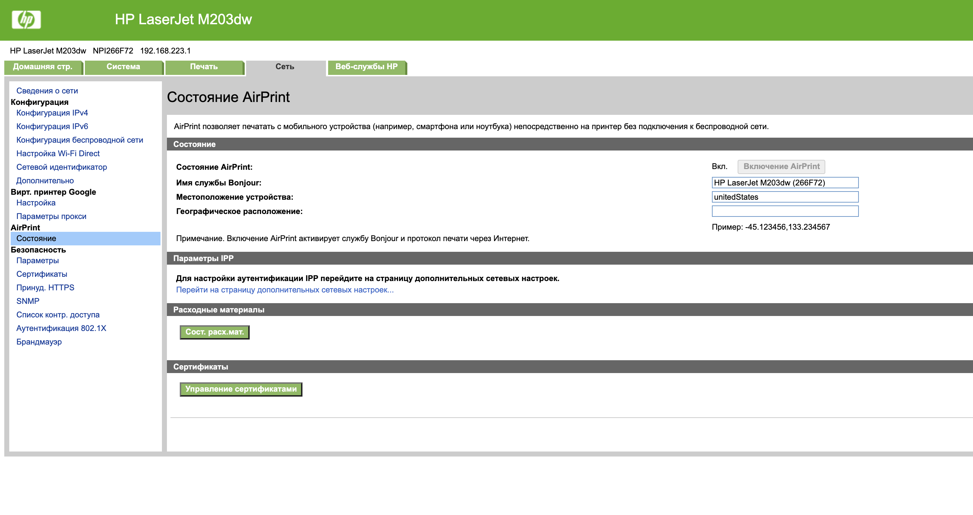Select AirPrint Состояние sidebar item
Image resolution: width=973 pixels, height=515 pixels.
coord(85,239)
